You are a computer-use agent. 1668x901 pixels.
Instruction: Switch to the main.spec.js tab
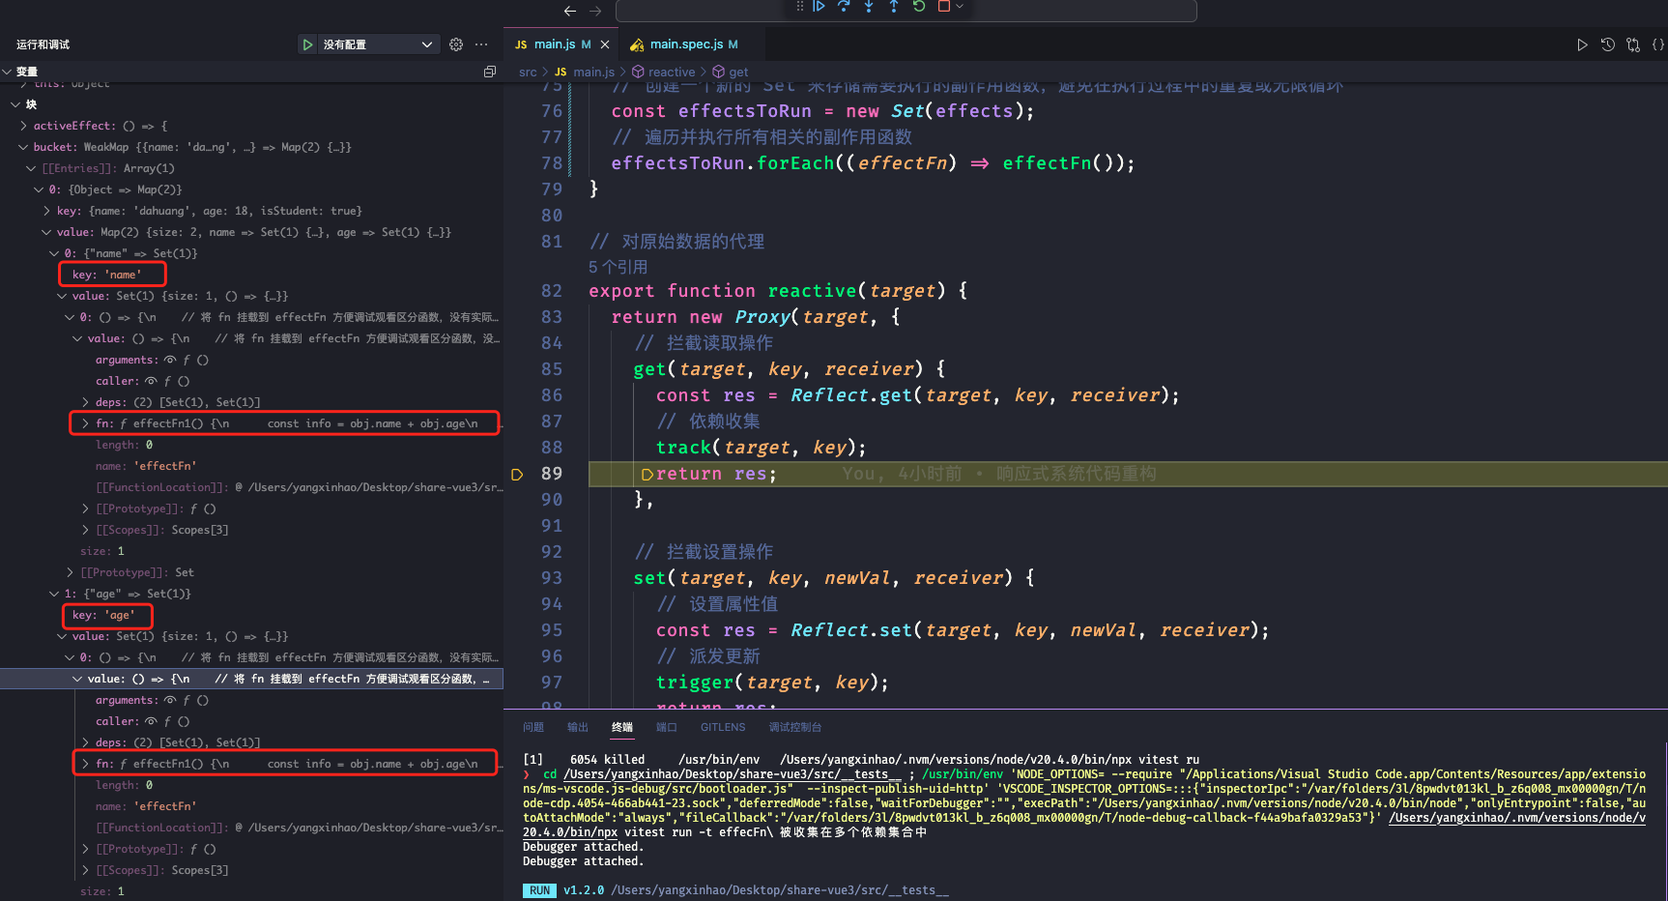pyautogui.click(x=685, y=44)
